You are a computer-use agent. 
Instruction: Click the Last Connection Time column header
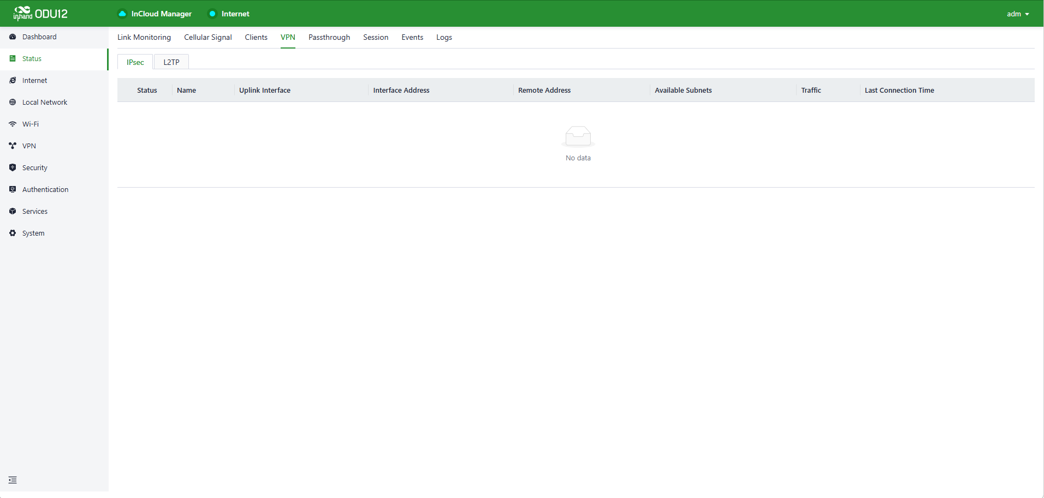pyautogui.click(x=899, y=91)
